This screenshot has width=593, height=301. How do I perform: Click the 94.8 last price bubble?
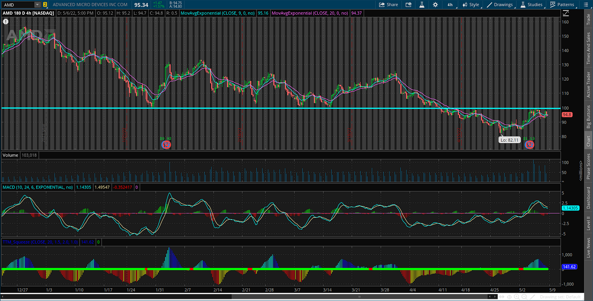[x=567, y=115]
